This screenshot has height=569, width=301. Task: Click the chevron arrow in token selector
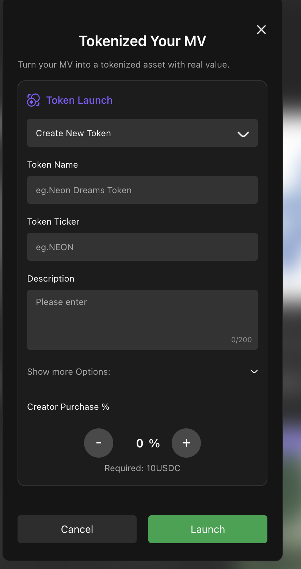[243, 134]
